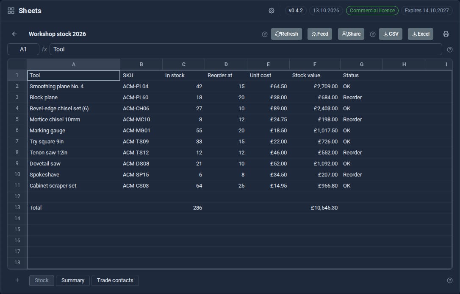Click the fx function icon

44,49
